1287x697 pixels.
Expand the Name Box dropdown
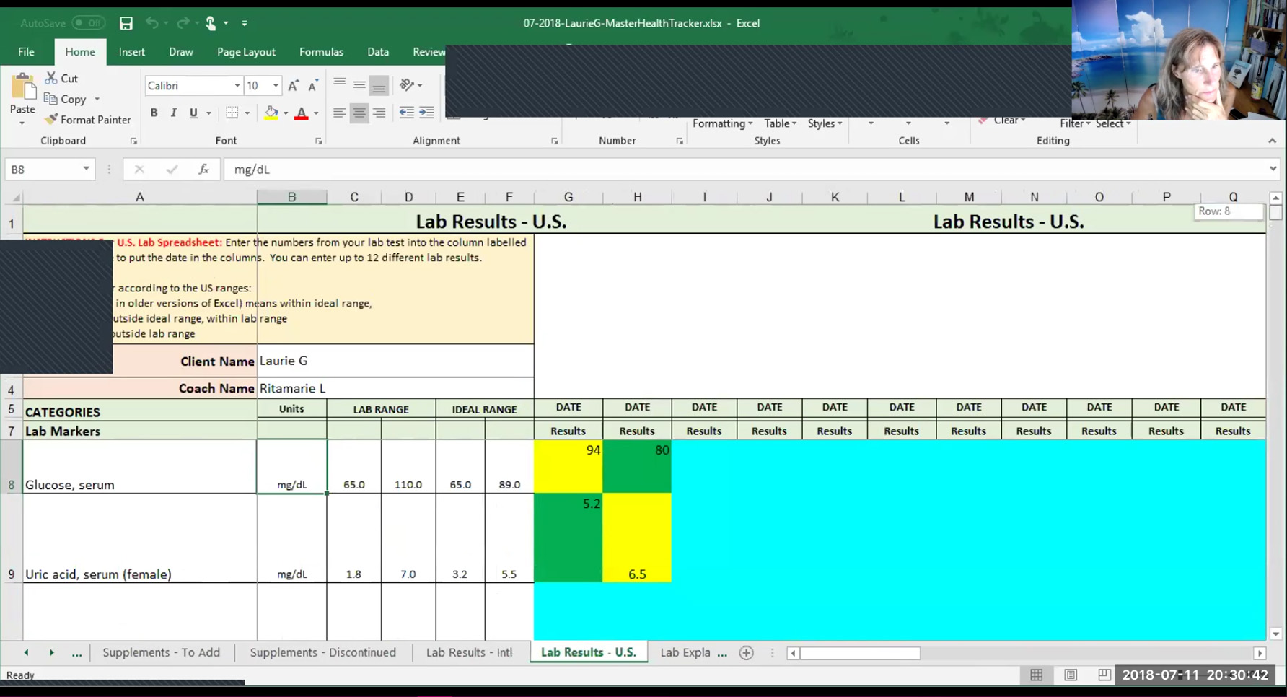click(86, 169)
